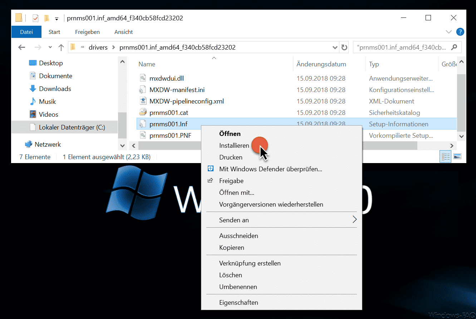The width and height of the screenshot is (476, 319).
Task: Open Eigenschaften from context menu
Action: (x=239, y=303)
